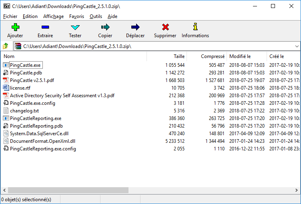Click the Déplacer blue arrow icon
This screenshot has height=204, width=301.
click(135, 27)
